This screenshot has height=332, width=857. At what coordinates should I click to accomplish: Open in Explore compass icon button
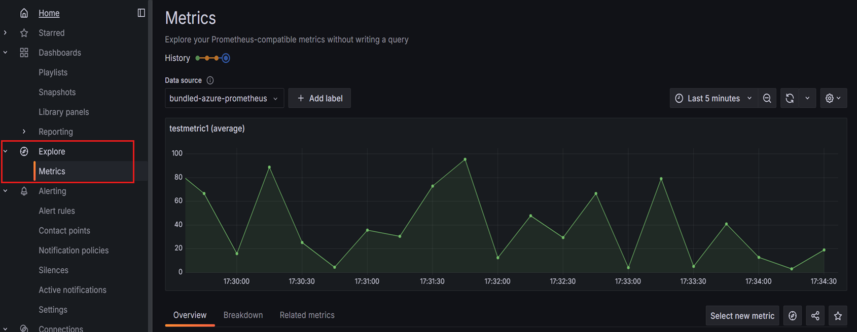tap(793, 316)
